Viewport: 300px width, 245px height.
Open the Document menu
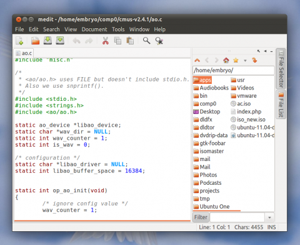(94, 29)
